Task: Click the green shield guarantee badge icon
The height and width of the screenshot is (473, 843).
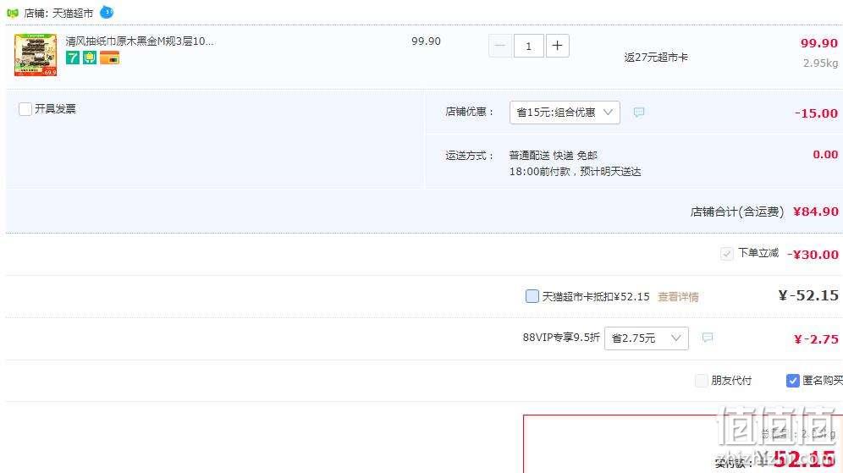Action: pos(90,58)
